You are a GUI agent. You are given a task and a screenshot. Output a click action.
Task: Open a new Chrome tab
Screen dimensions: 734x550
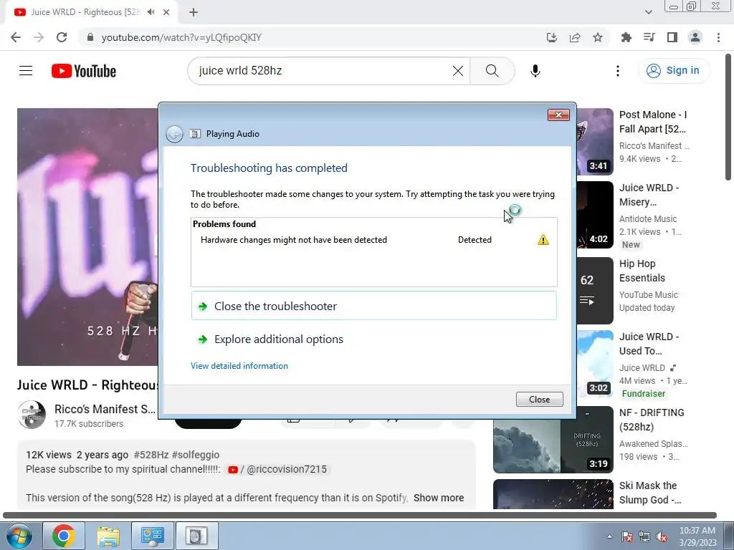coord(194,12)
